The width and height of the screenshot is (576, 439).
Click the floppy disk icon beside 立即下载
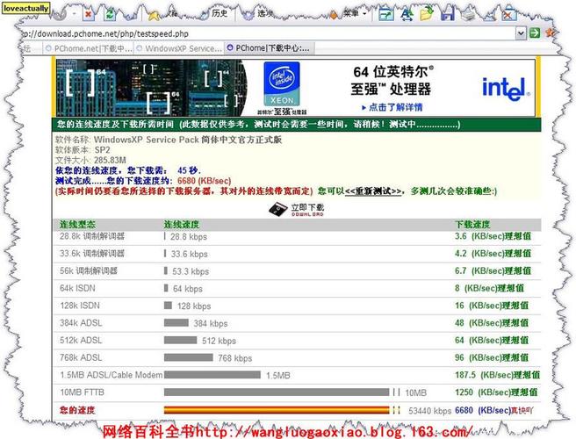[278, 209]
